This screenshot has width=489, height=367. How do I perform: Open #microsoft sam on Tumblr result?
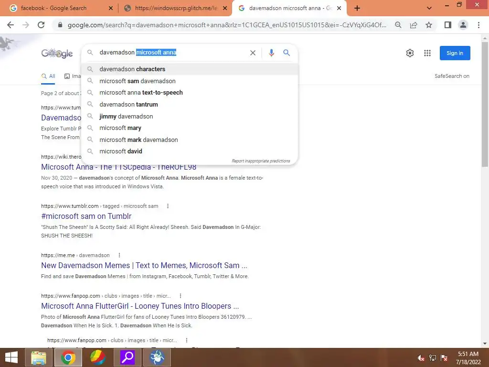click(x=86, y=216)
